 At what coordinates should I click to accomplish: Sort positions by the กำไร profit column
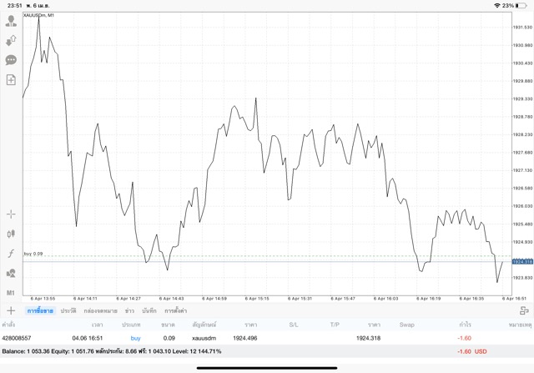coord(465,324)
